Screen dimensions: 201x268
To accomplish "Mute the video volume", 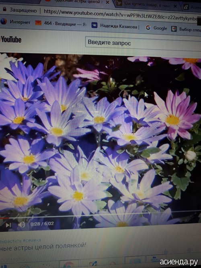I will 22,225.
